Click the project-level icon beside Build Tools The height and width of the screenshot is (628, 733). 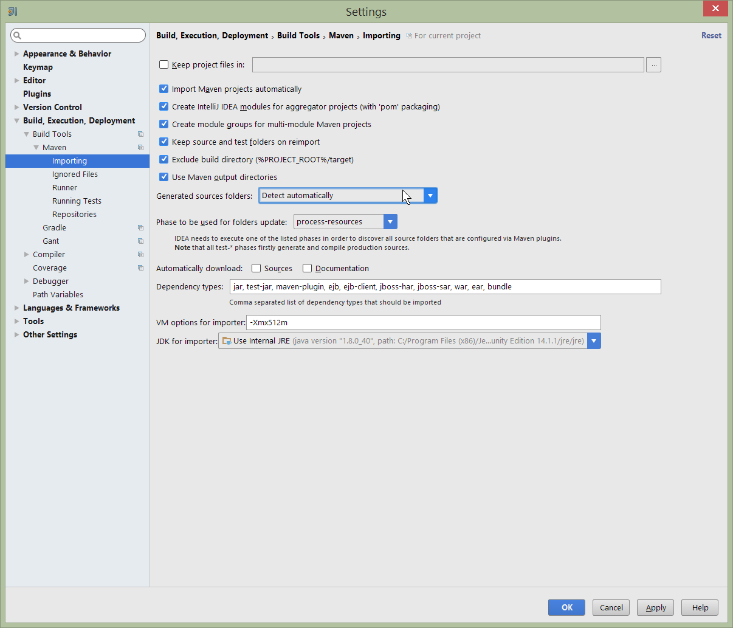(x=140, y=134)
